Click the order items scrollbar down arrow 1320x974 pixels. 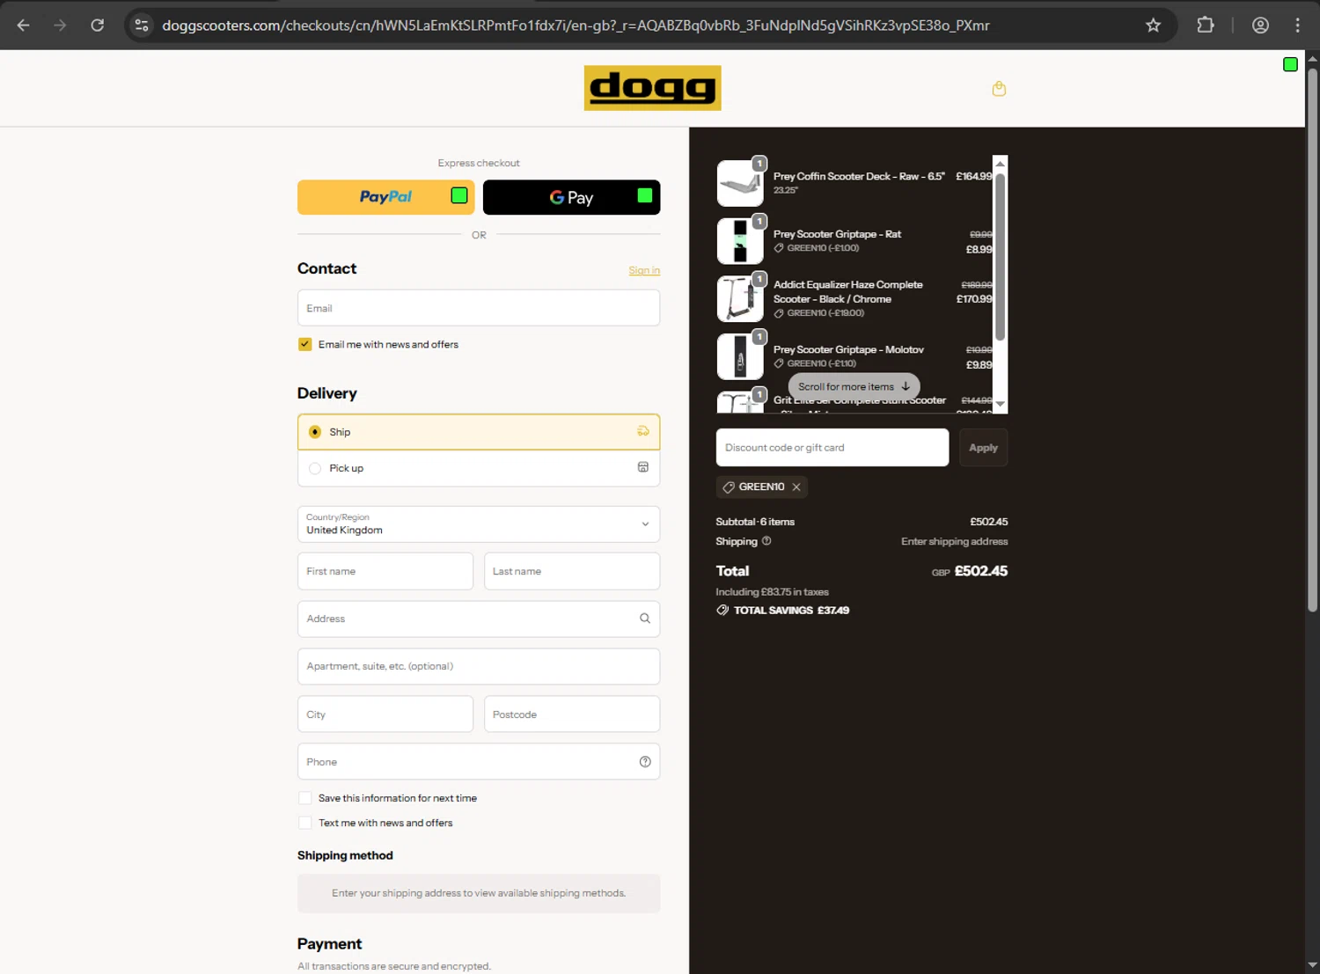1000,404
